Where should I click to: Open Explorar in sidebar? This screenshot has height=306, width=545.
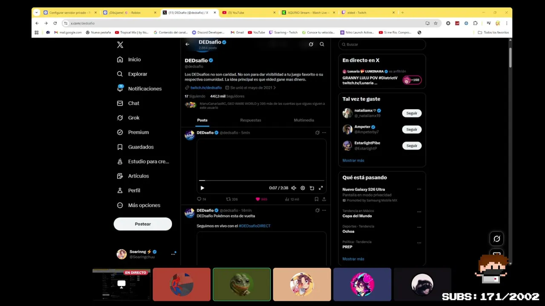point(132,74)
